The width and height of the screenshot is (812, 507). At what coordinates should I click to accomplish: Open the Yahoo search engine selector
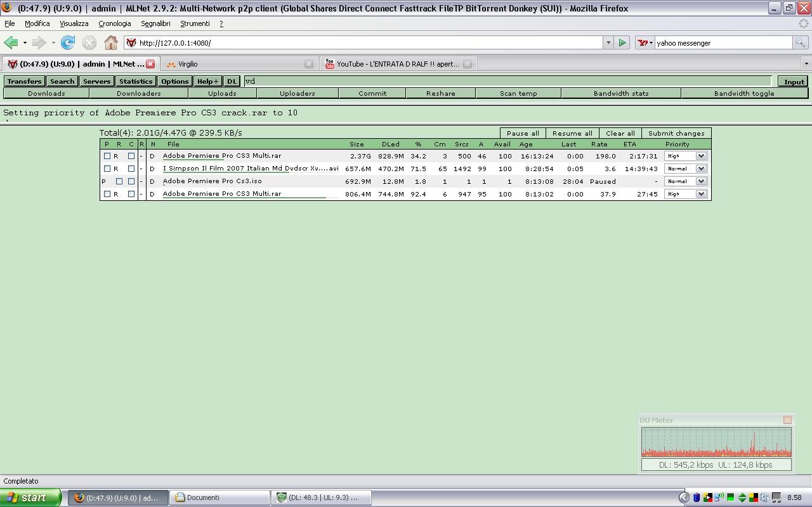tap(645, 43)
